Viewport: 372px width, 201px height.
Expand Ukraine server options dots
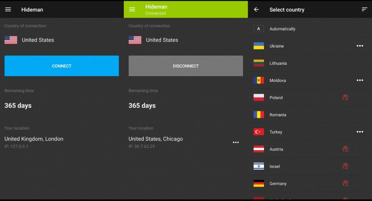[360, 46]
